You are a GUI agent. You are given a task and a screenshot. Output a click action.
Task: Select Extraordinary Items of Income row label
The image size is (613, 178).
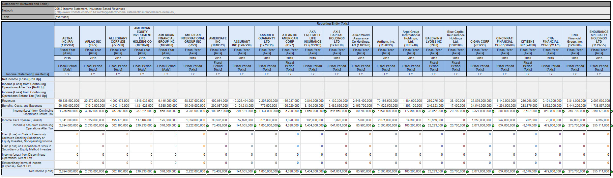pyautogui.click(x=28, y=165)
